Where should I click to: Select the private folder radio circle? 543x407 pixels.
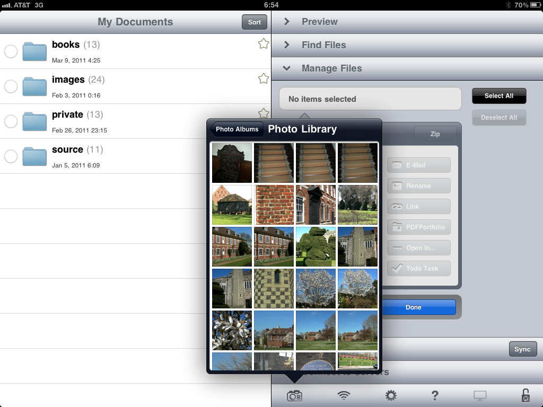click(11, 121)
